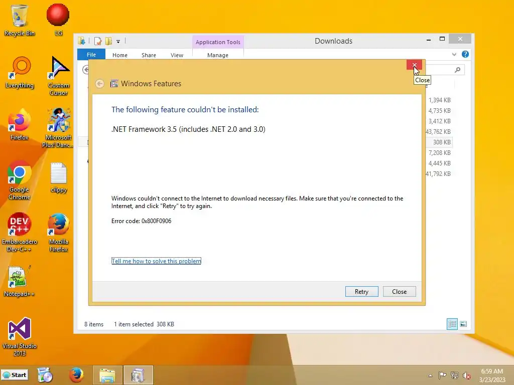The height and width of the screenshot is (385, 514).
Task: Open Microsoft Plus! Dancer shortcut
Action: coord(58,128)
